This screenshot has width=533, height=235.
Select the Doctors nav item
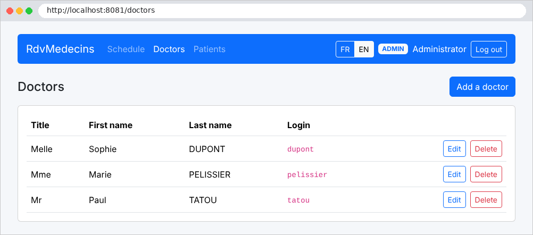tap(169, 49)
